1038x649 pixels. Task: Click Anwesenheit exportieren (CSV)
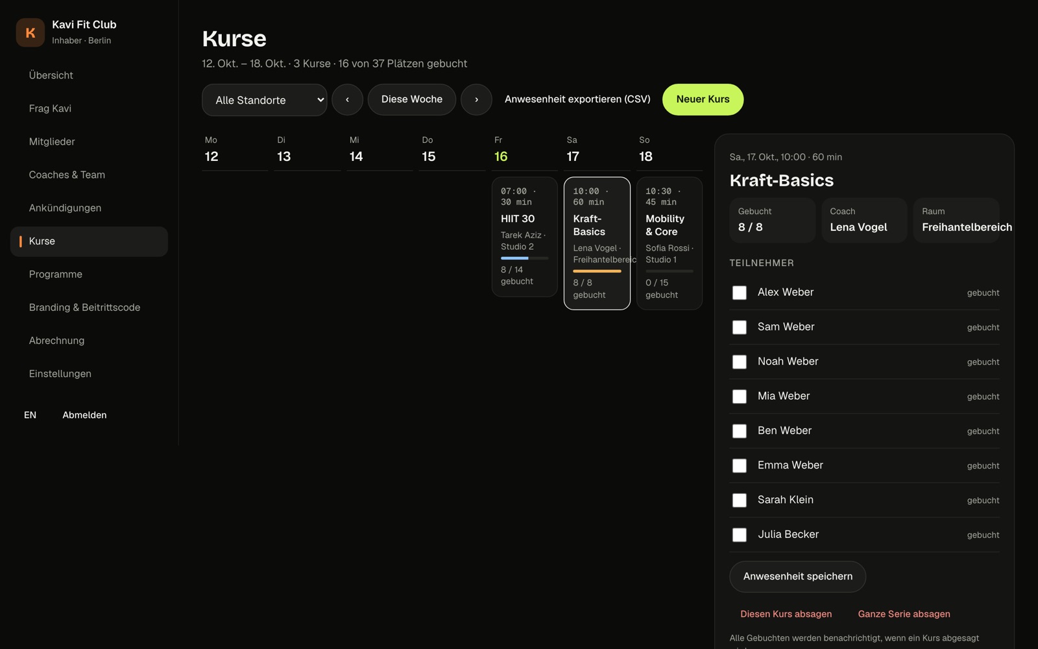[577, 99]
